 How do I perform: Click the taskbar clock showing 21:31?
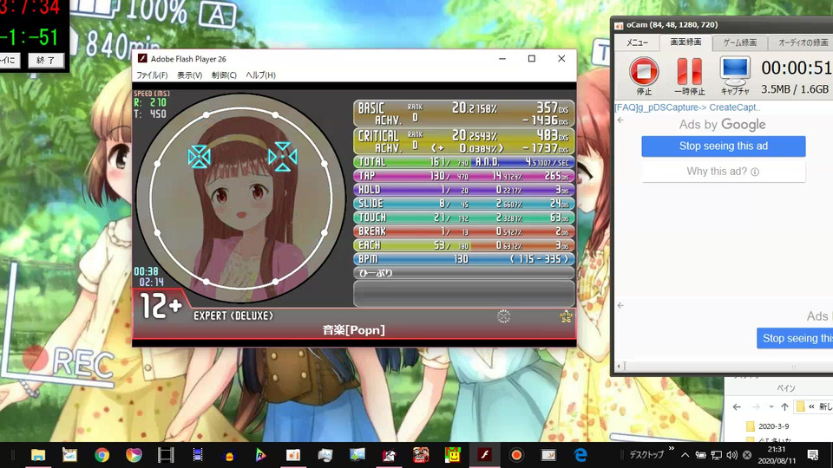[x=777, y=455]
